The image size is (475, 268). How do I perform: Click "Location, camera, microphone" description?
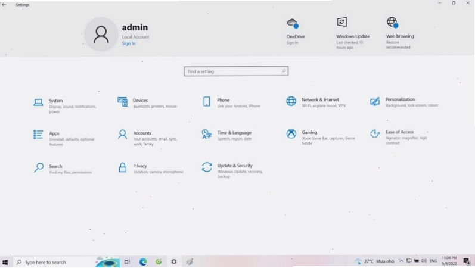pos(158,172)
